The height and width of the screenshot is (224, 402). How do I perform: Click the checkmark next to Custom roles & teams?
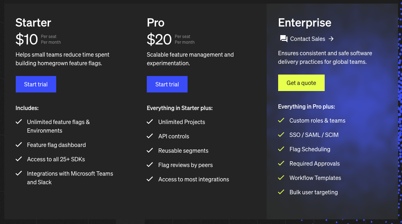[x=281, y=120]
